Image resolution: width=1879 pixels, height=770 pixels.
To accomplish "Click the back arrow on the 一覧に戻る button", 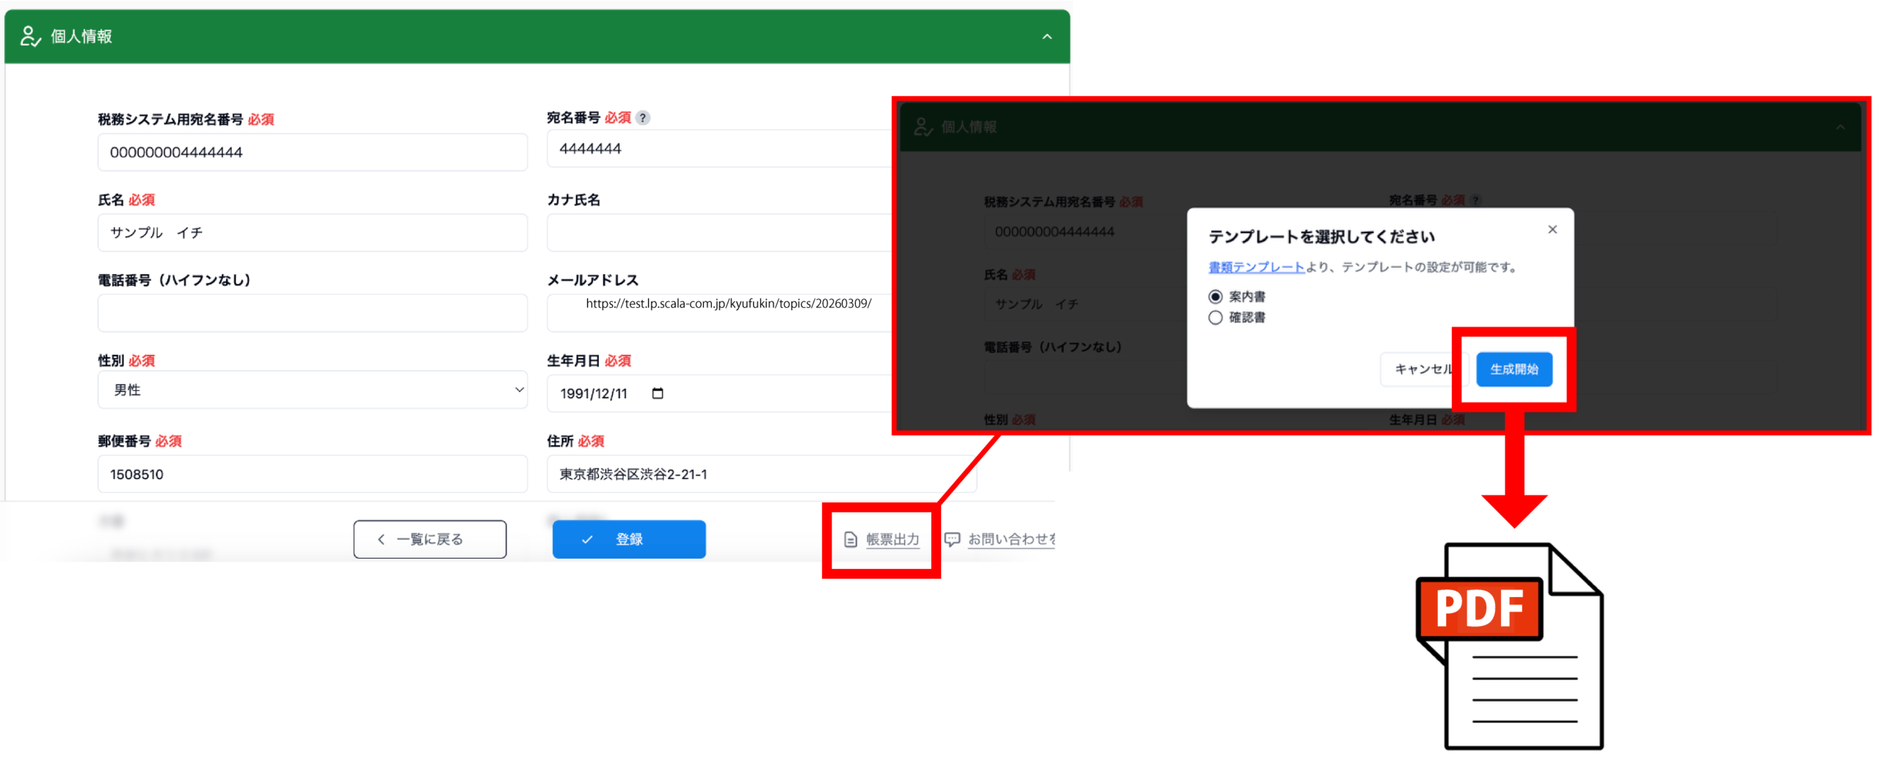I will pyautogui.click(x=381, y=538).
